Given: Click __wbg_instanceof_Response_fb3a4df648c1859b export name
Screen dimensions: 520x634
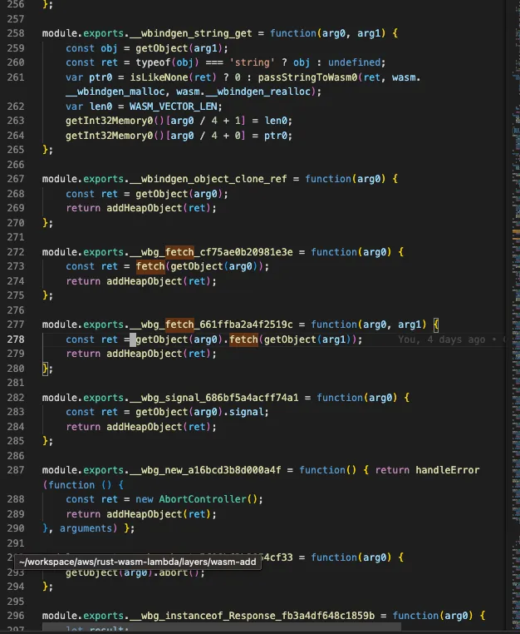Looking at the screenshot, I should (252, 616).
